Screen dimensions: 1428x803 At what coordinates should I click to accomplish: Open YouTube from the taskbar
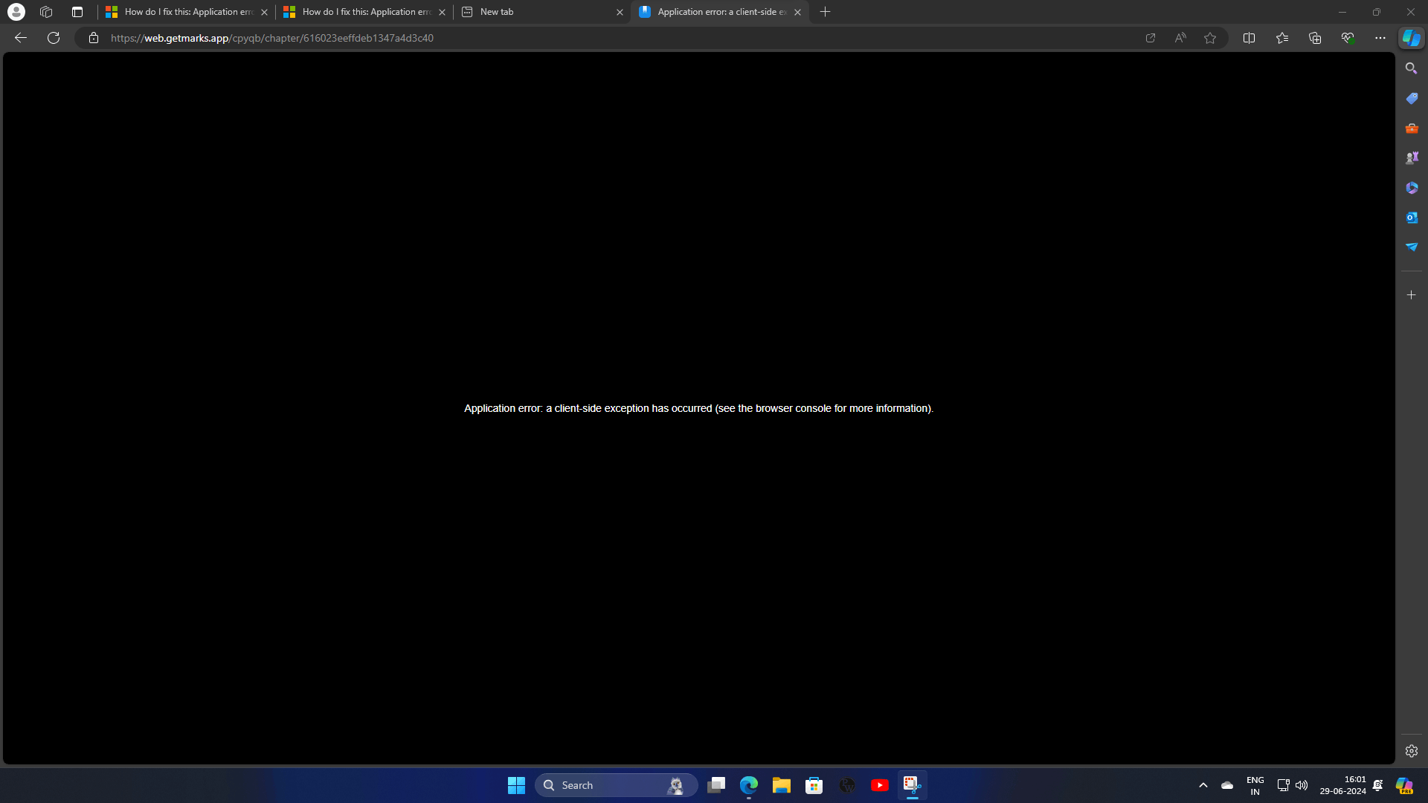coord(879,785)
